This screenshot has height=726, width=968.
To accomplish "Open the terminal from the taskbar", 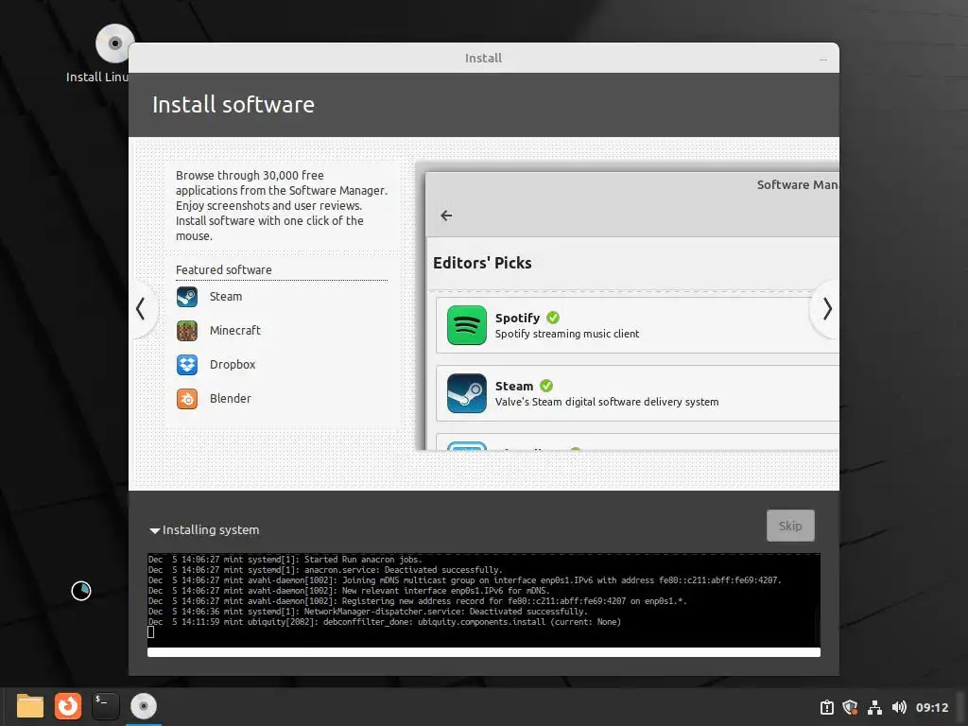I will pyautogui.click(x=106, y=706).
